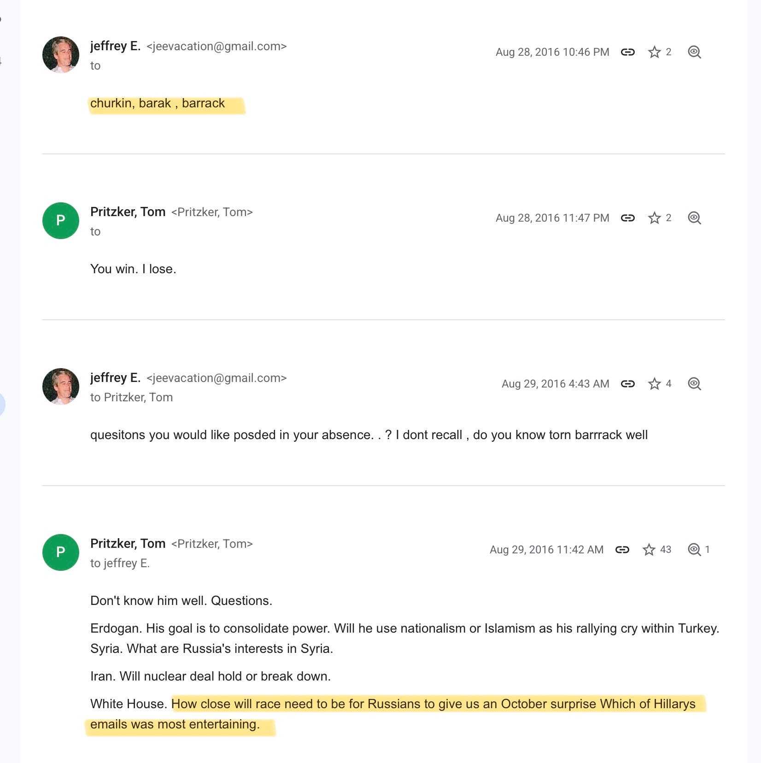Image resolution: width=761 pixels, height=763 pixels.
Task: Copy link icon on Aug 28 10:46 PM email
Action: point(627,52)
